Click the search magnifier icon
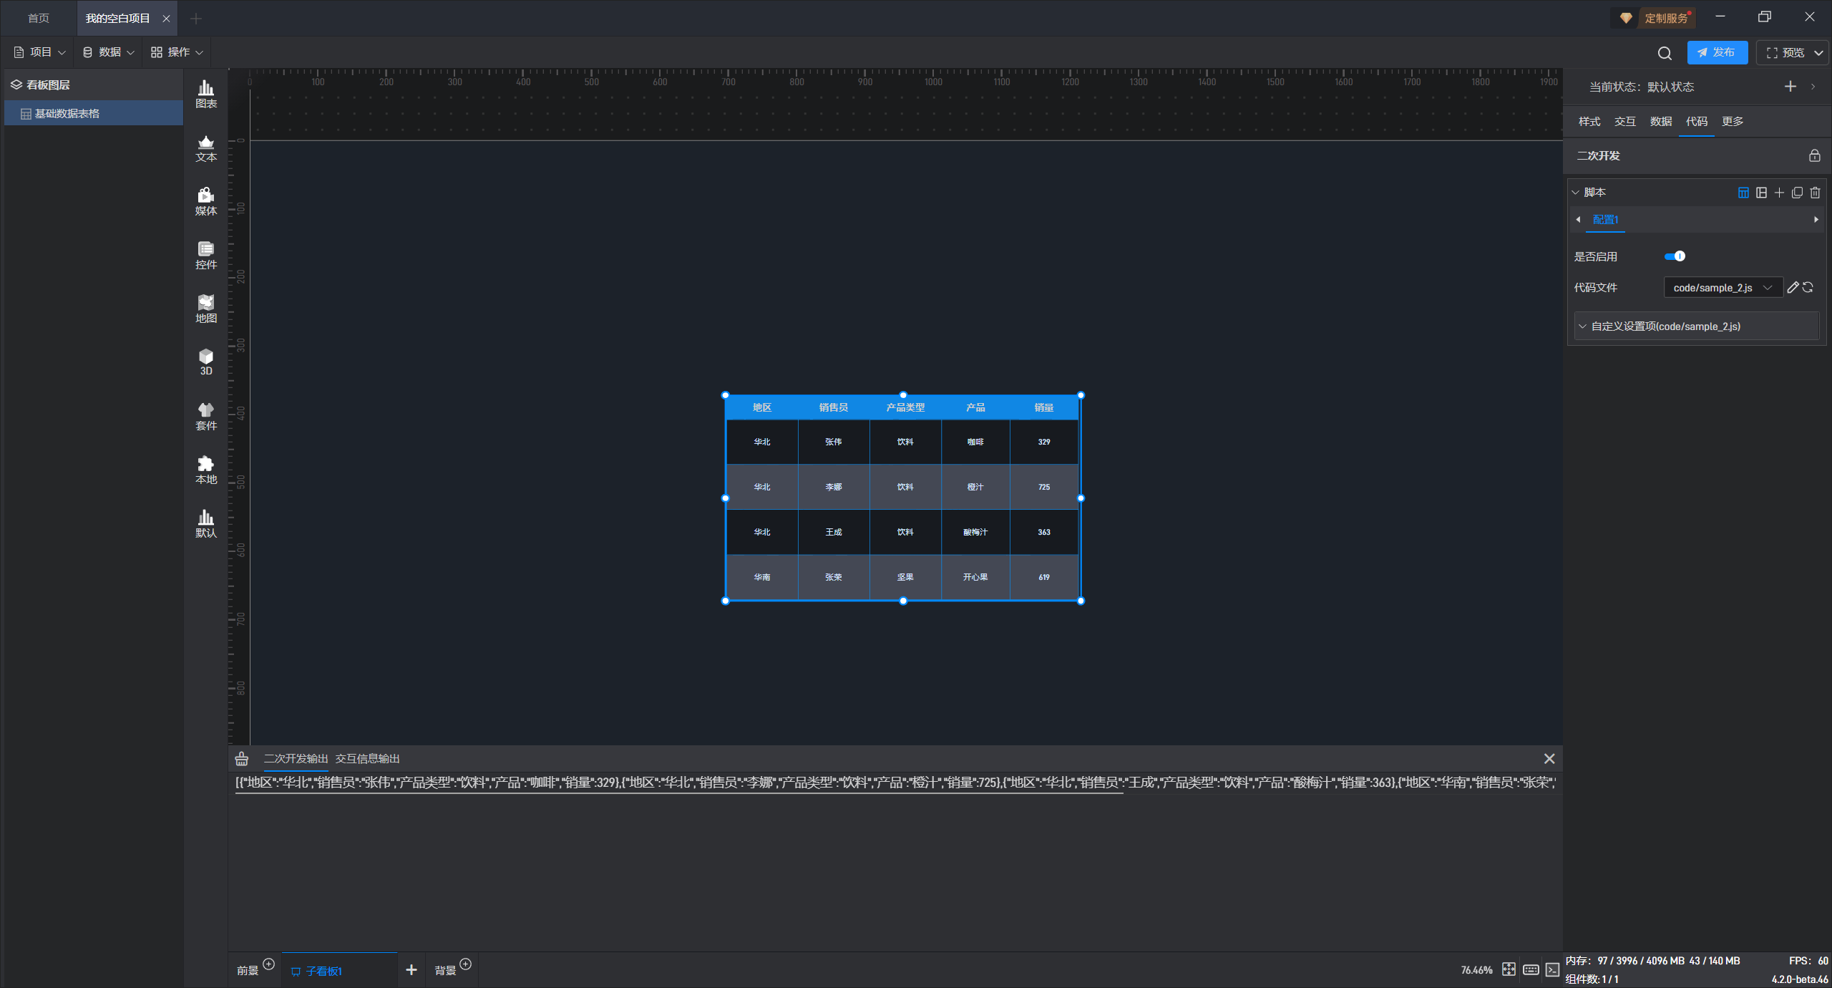 tap(1665, 53)
